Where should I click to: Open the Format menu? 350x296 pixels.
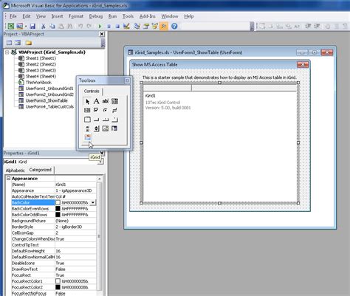point(76,16)
